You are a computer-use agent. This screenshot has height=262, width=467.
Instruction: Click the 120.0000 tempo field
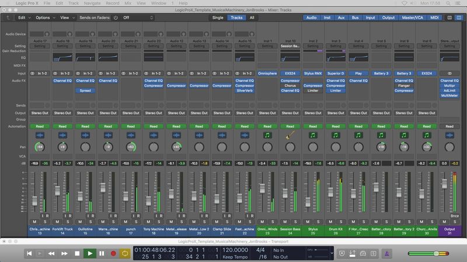(235, 250)
